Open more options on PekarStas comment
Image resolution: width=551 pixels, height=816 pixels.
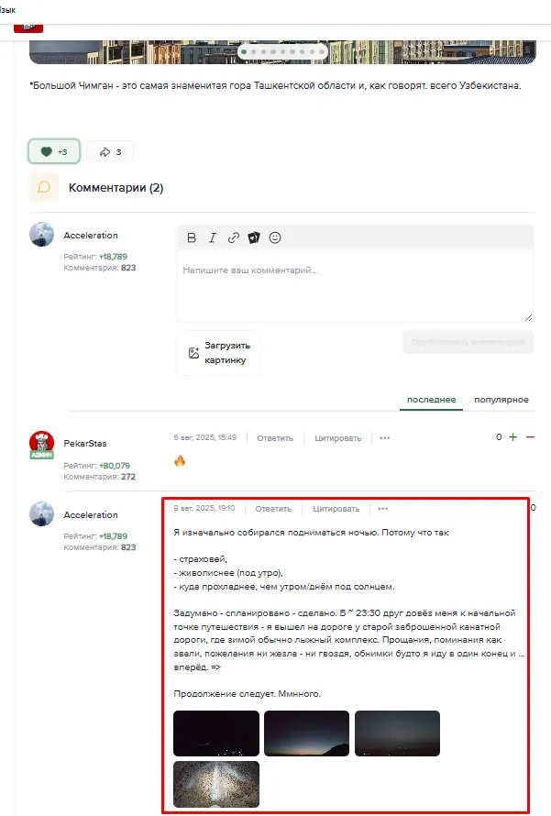384,438
